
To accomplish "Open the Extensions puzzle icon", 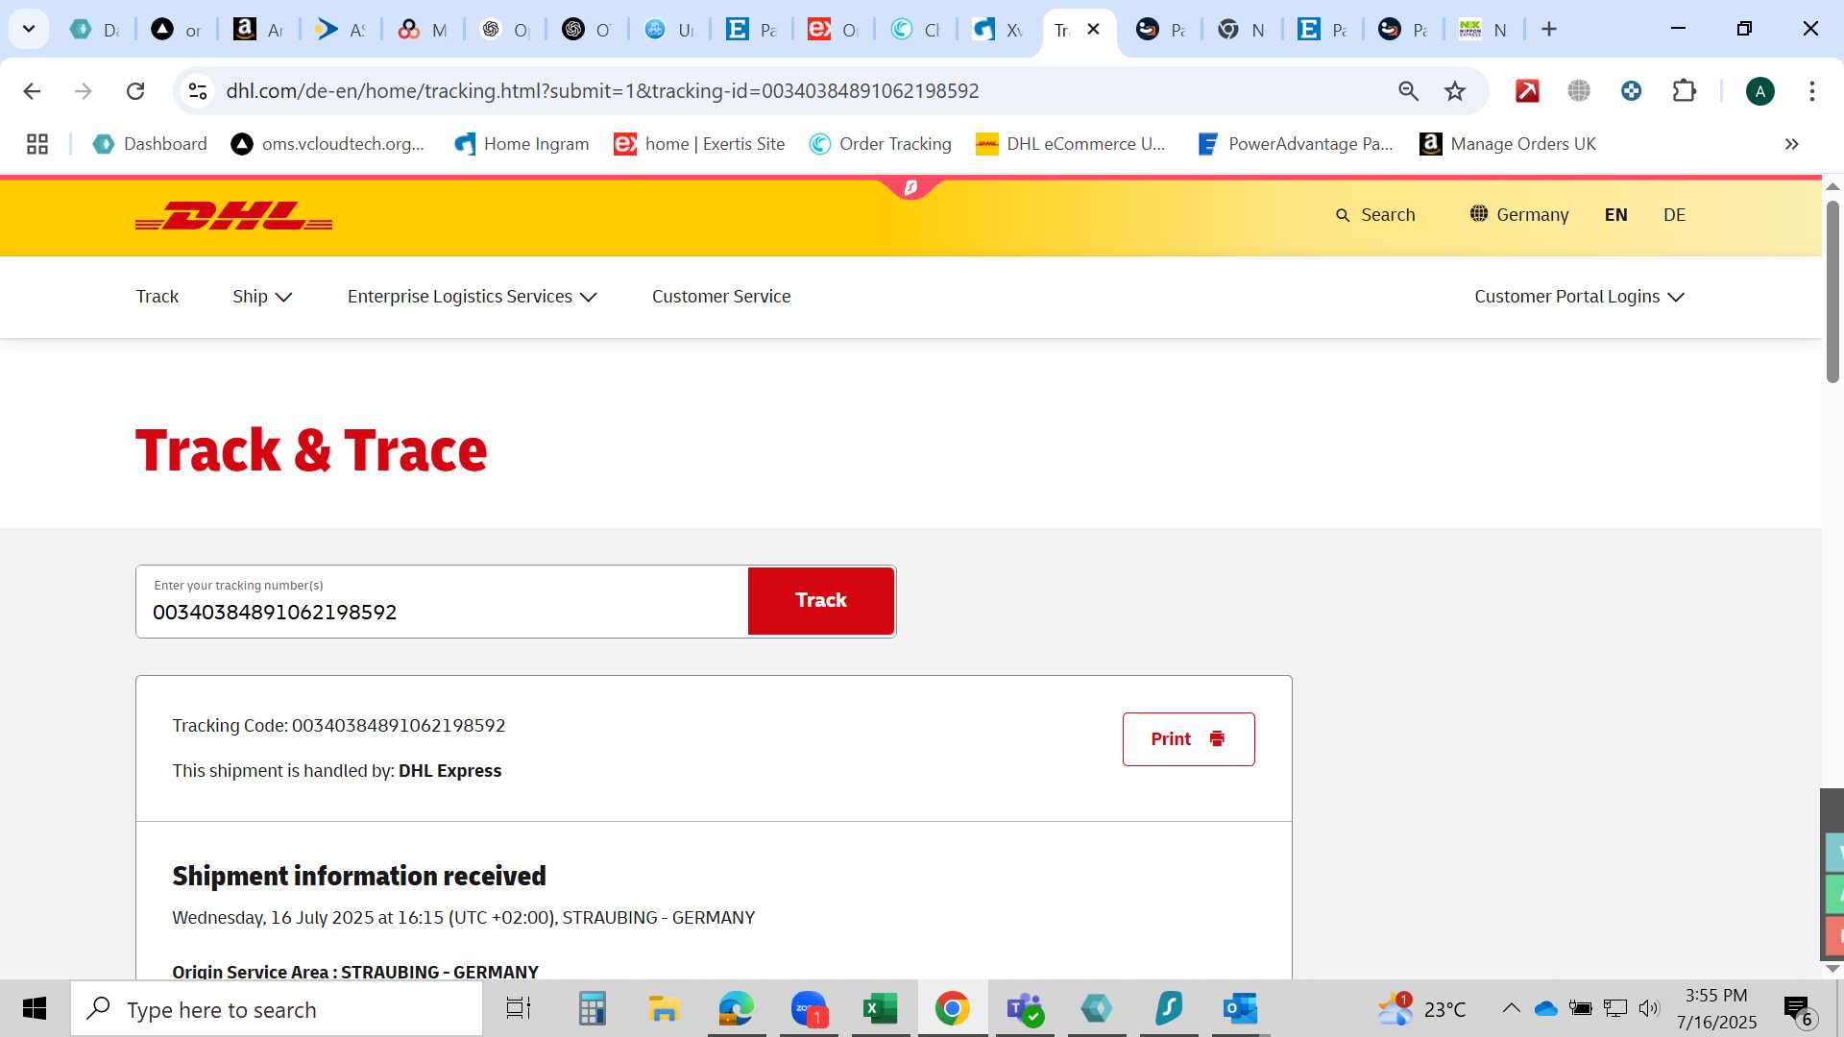I will coord(1684,91).
